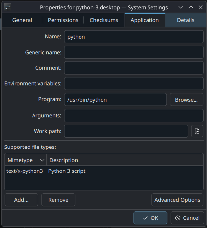Open Advanced Options
Screen dimensions: 207x228
(x=177, y=200)
